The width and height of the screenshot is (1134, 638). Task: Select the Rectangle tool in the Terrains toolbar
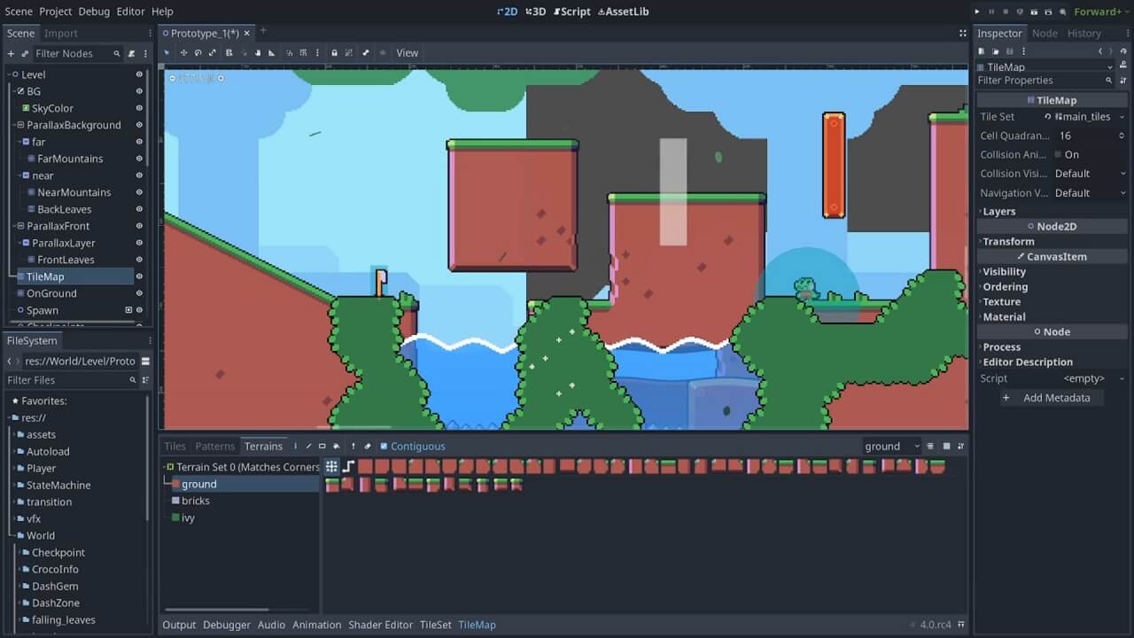(322, 446)
